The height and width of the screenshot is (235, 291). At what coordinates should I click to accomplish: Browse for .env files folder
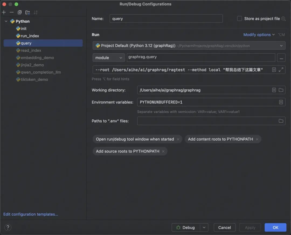tap(281, 121)
